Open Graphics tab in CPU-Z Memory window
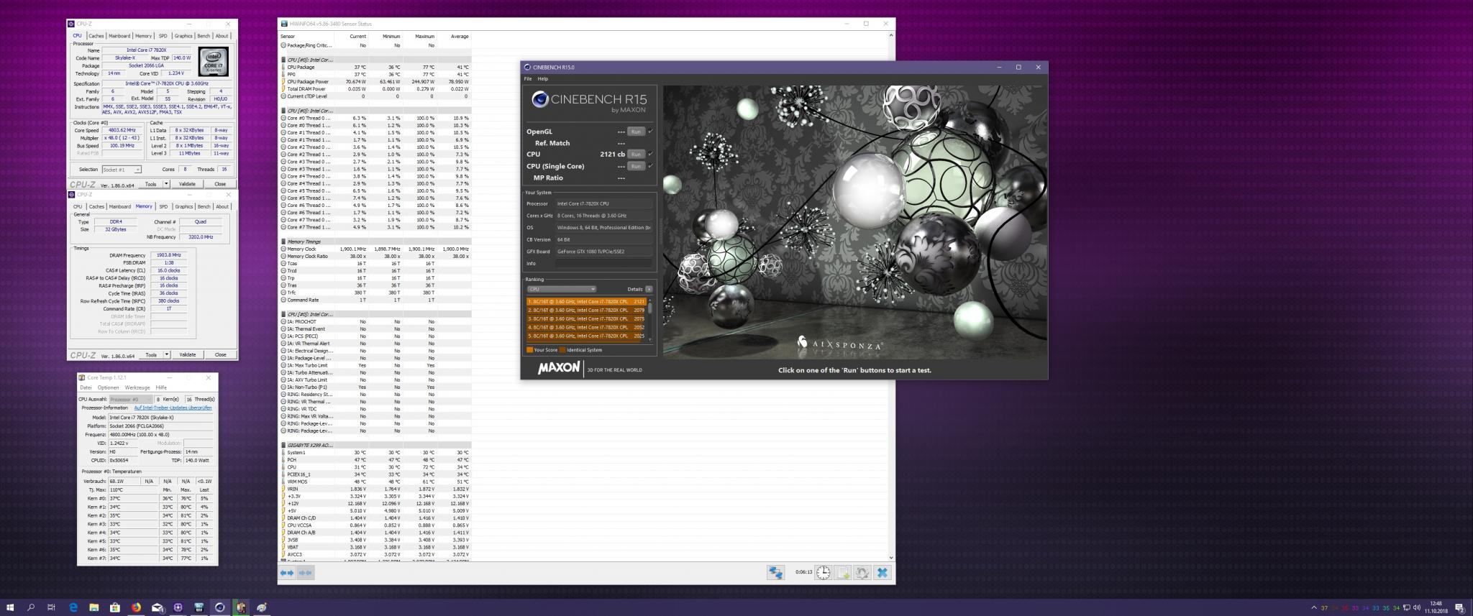Image resolution: width=1473 pixels, height=616 pixels. tap(183, 206)
